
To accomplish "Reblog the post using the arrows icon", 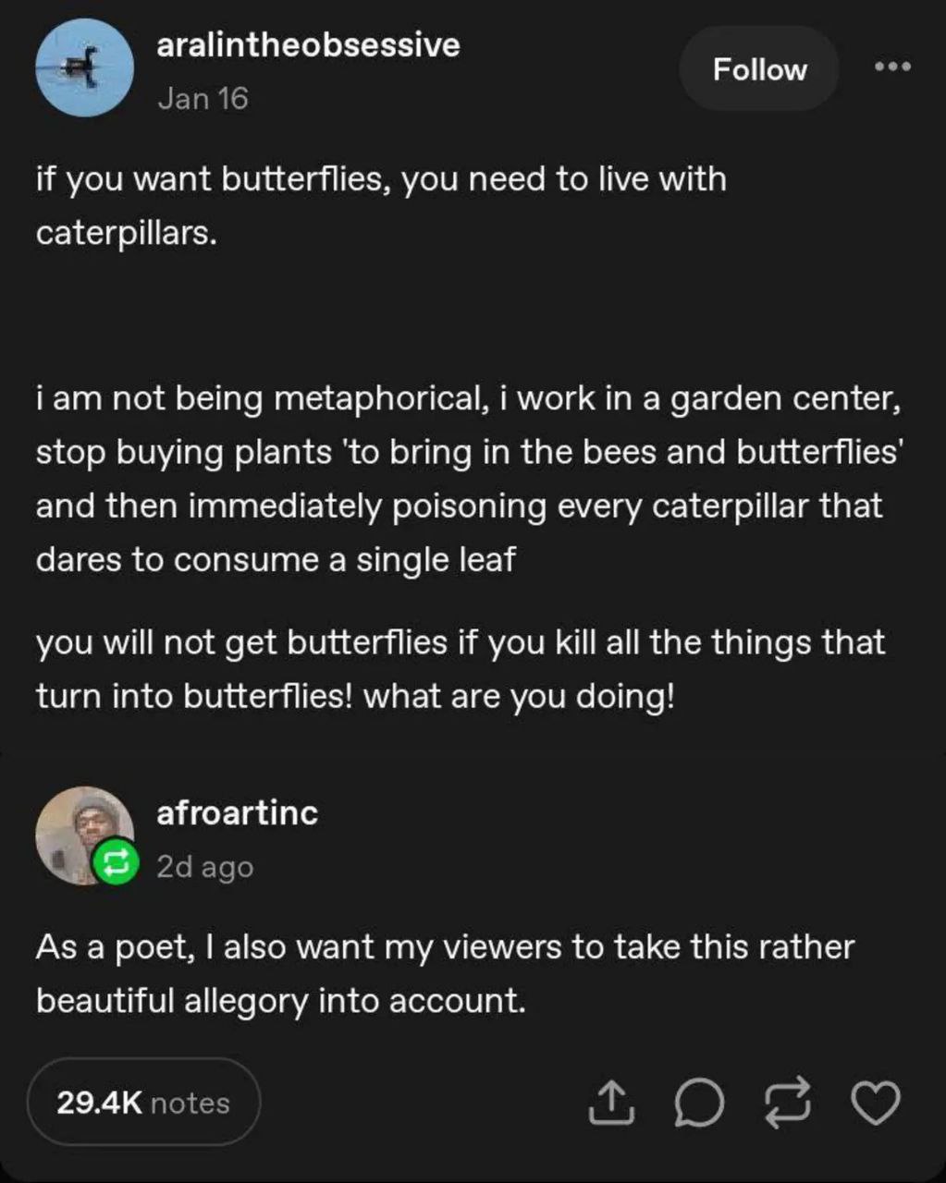I will pos(787,1103).
